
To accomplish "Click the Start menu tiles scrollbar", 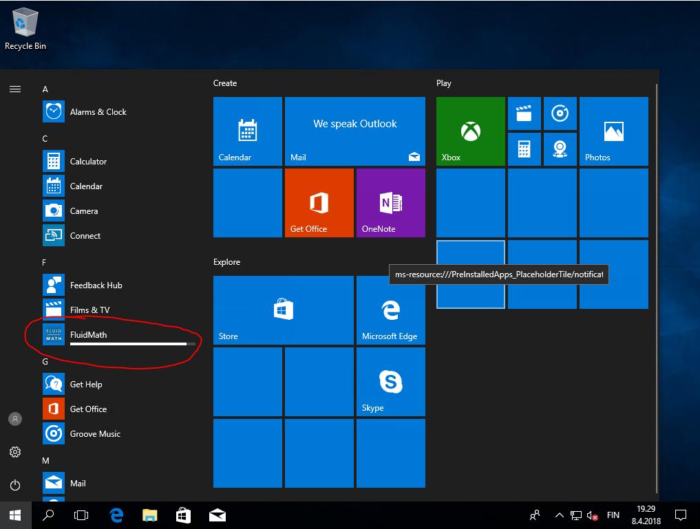I will click(x=657, y=288).
